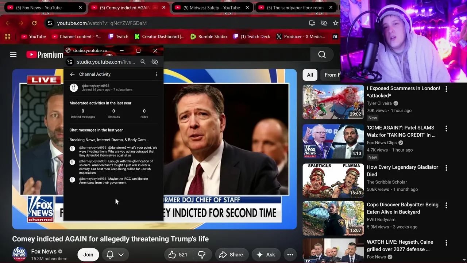Open site settings icon in studio popup
Image resolution: width=467 pixels, height=263 pixels.
[x=70, y=62]
